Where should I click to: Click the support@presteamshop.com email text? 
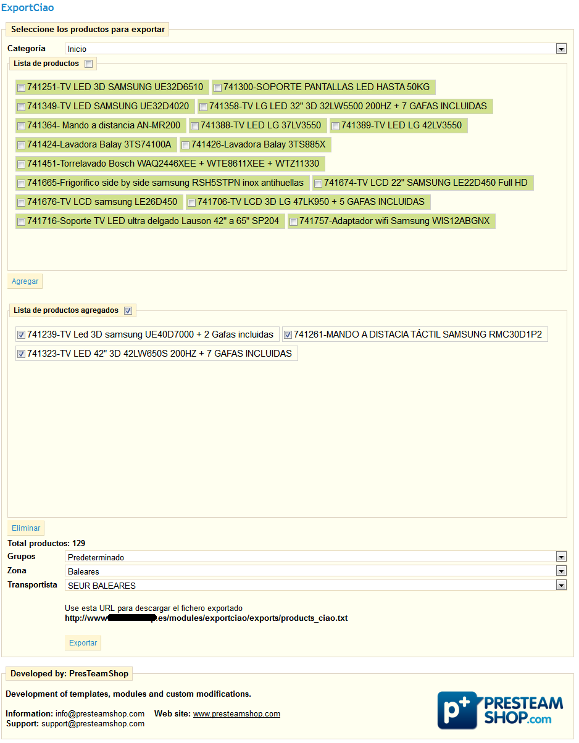point(93,724)
